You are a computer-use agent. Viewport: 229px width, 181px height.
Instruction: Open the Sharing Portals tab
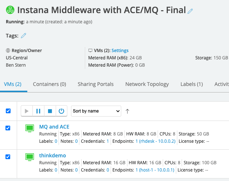tap(95, 84)
